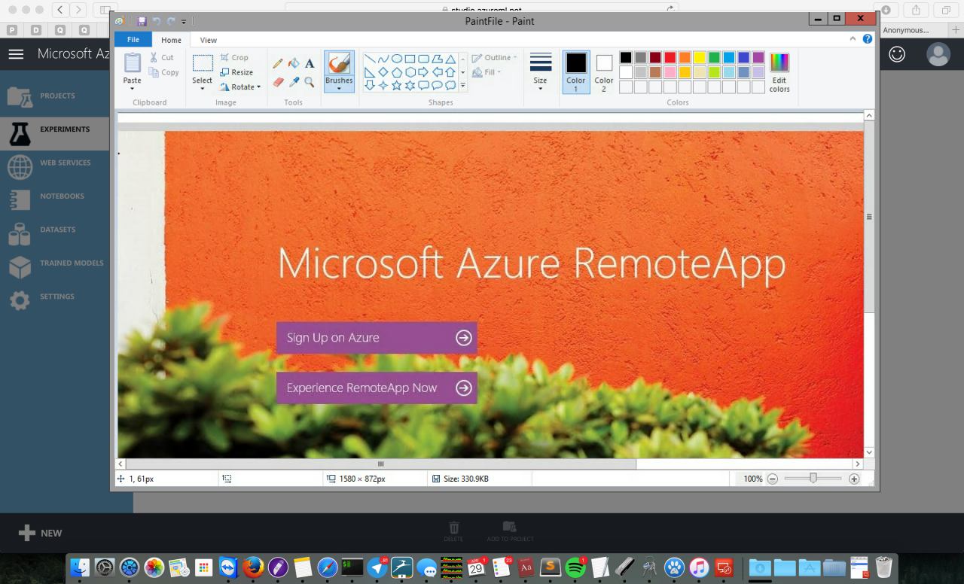This screenshot has height=584, width=964.
Task: Expand the Shapes gallery more arrow
Action: pos(462,86)
